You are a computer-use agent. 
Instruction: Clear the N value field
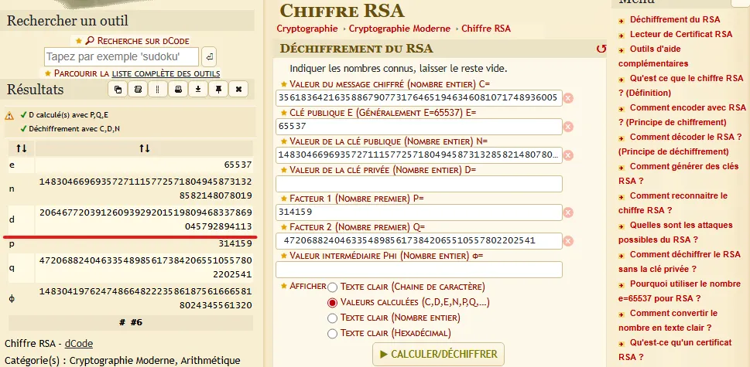568,155
